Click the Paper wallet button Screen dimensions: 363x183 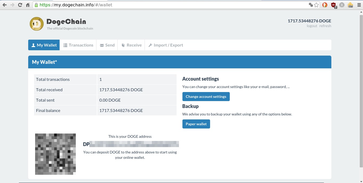(x=196, y=124)
